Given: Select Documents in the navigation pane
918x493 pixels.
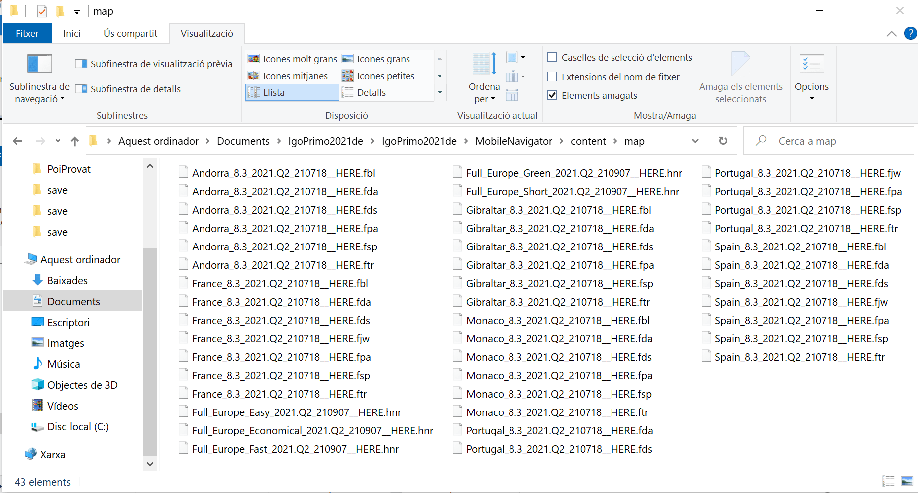Looking at the screenshot, I should pyautogui.click(x=73, y=301).
